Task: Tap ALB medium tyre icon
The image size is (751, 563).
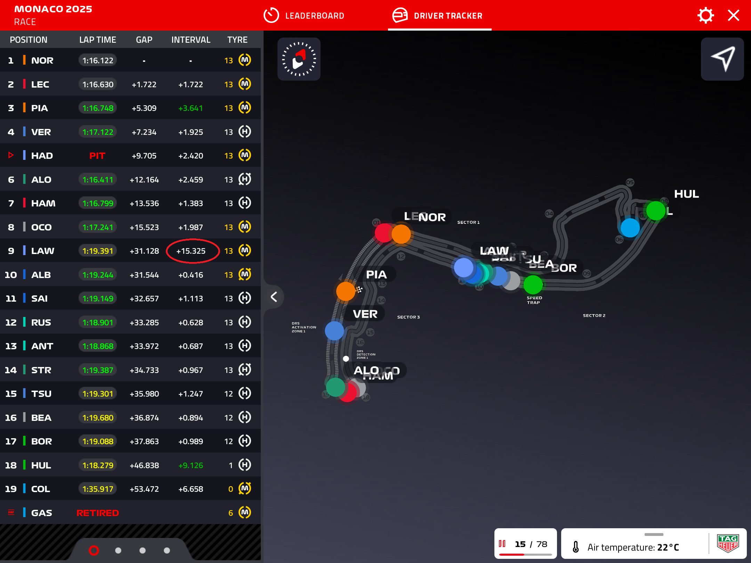Action: (245, 275)
